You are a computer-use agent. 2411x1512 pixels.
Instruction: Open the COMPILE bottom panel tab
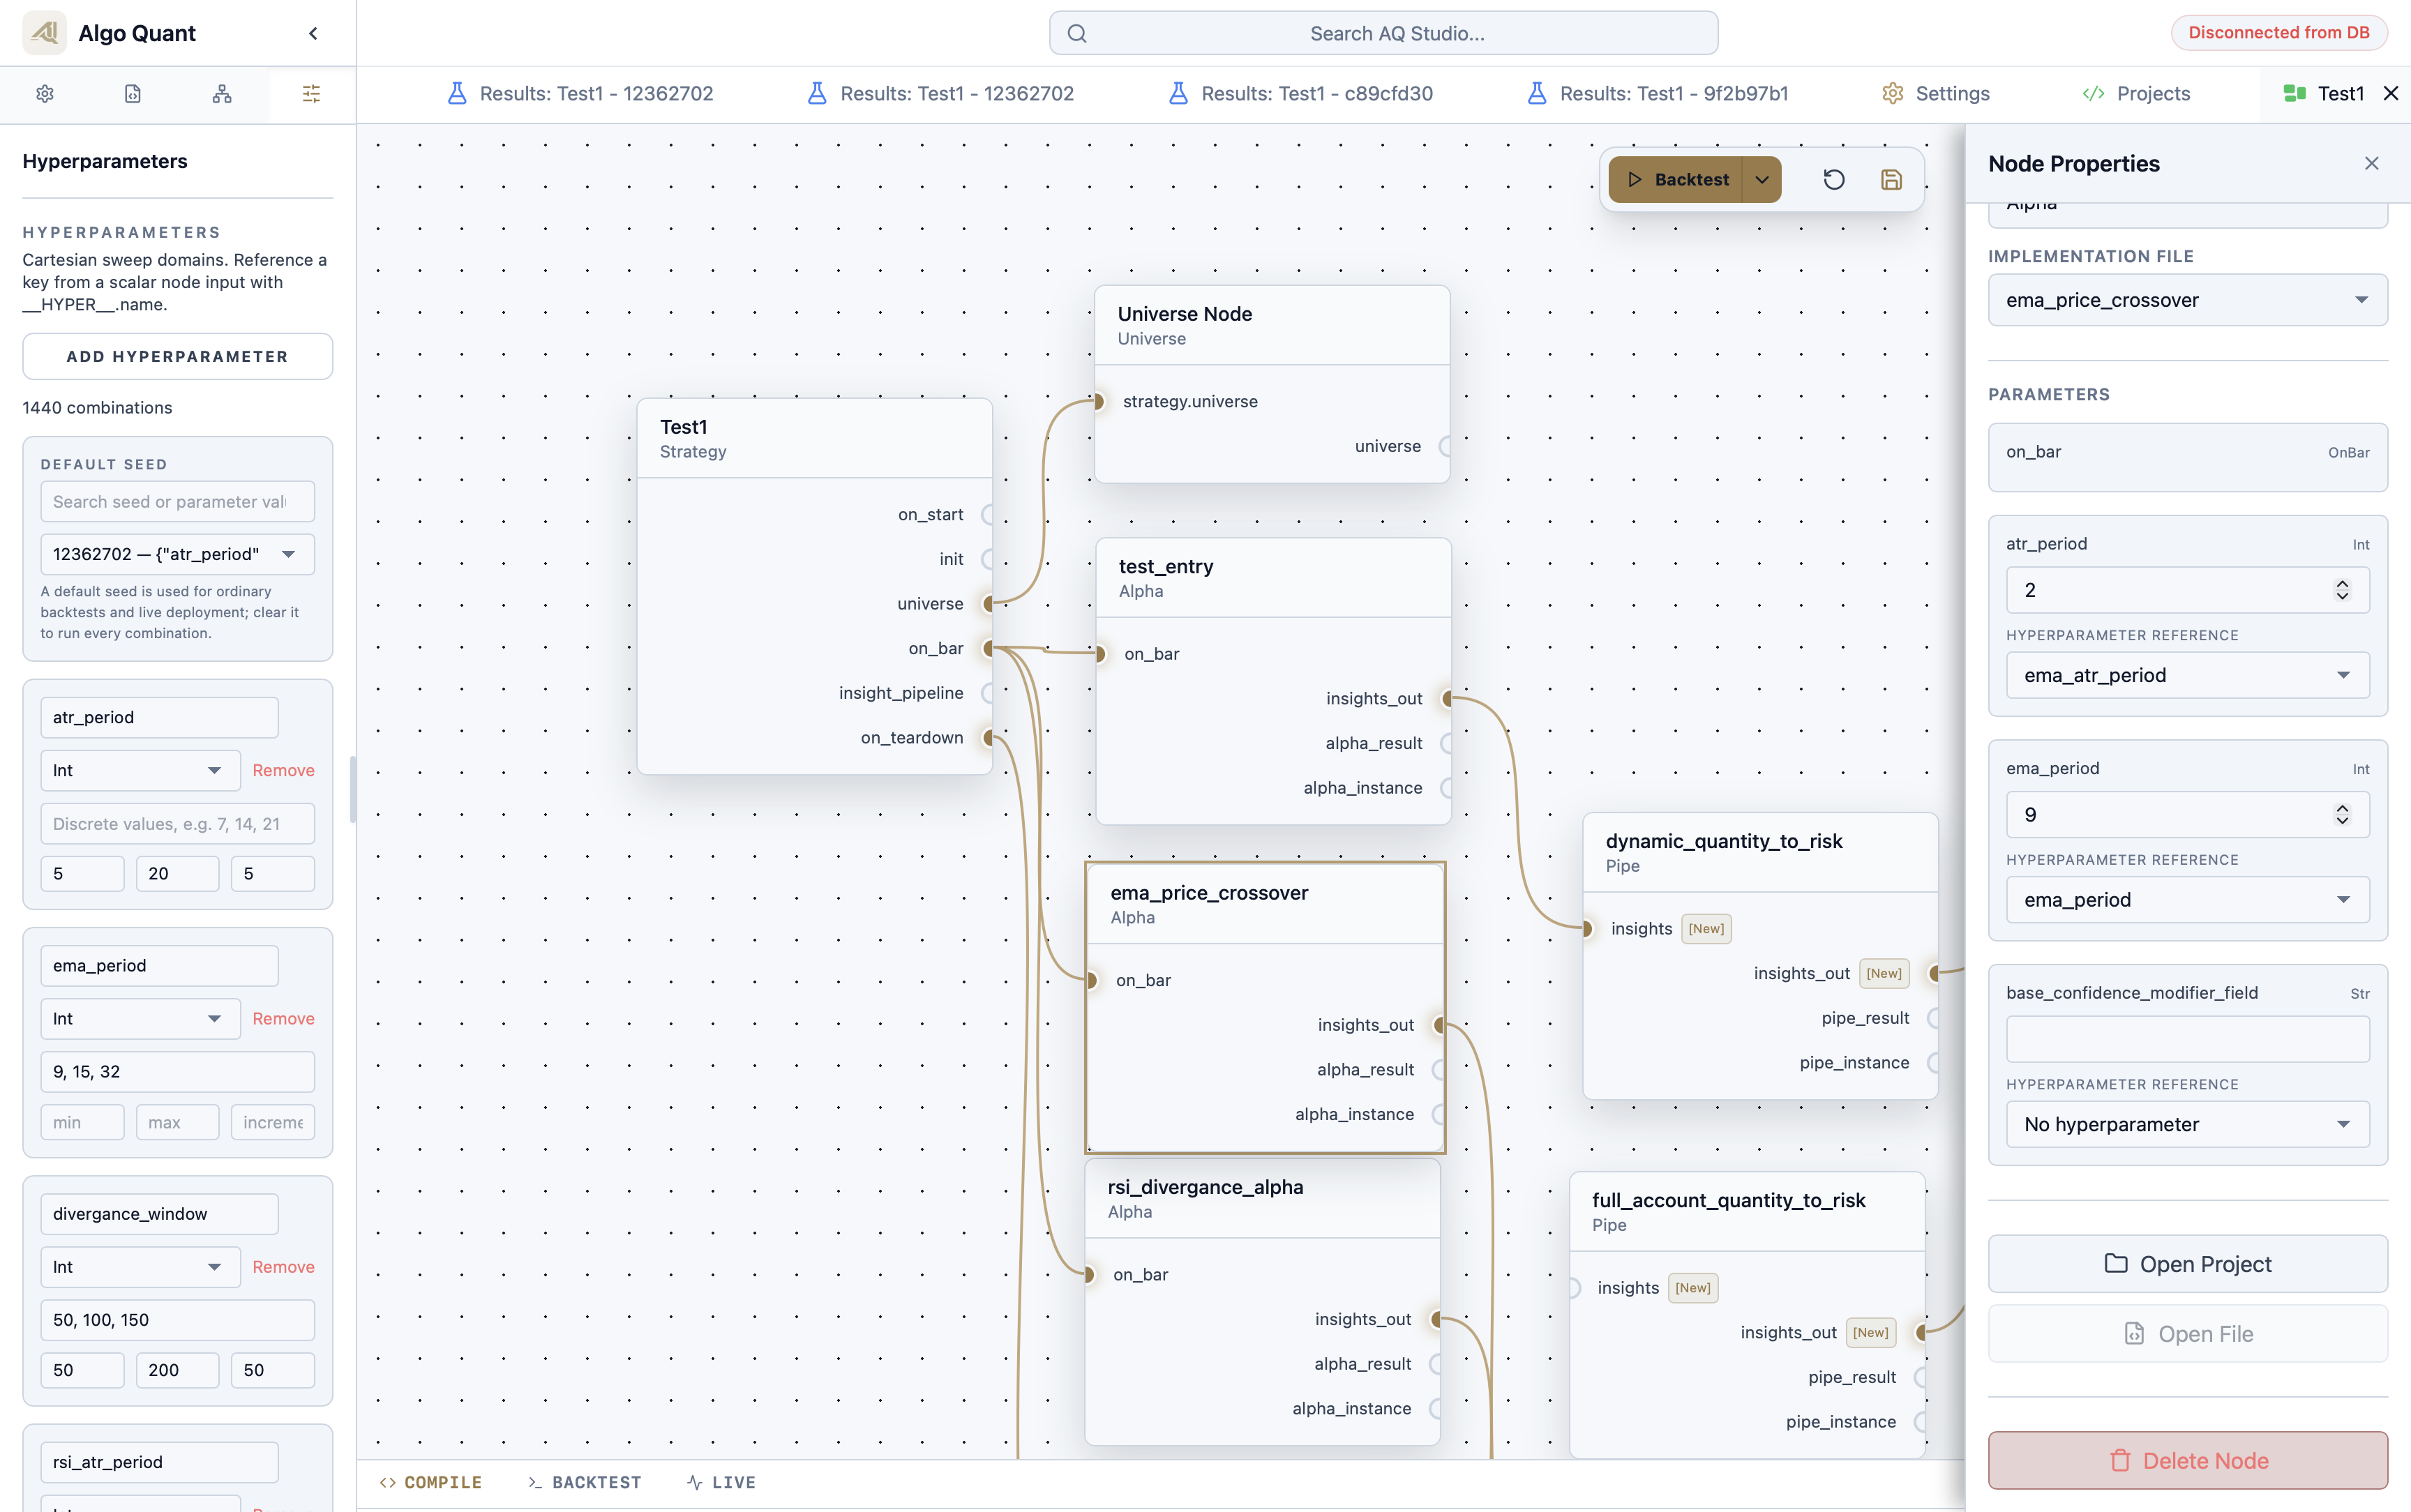pyautogui.click(x=431, y=1482)
